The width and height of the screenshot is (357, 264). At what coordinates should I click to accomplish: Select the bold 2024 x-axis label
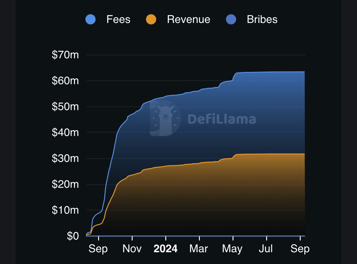click(165, 249)
